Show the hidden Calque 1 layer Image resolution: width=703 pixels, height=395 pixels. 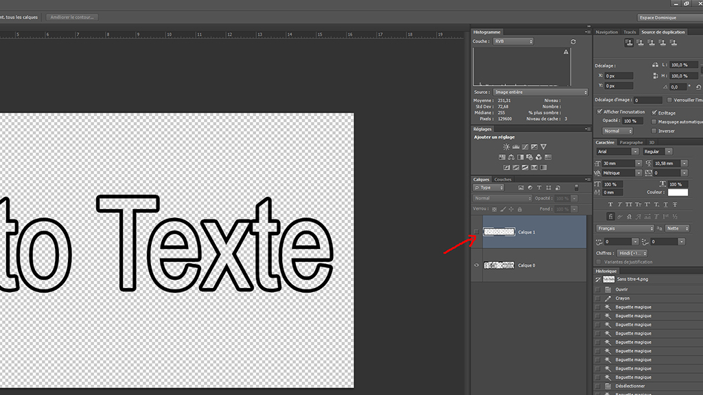[476, 232]
